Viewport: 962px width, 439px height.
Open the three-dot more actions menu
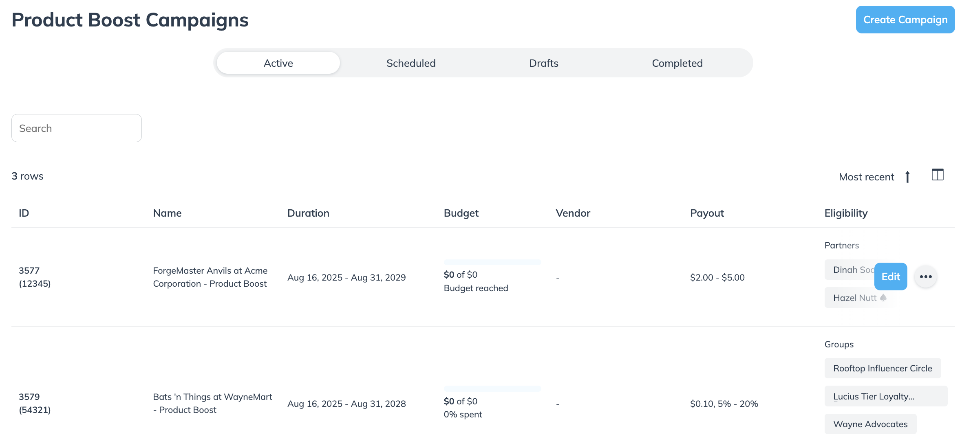coord(926,277)
